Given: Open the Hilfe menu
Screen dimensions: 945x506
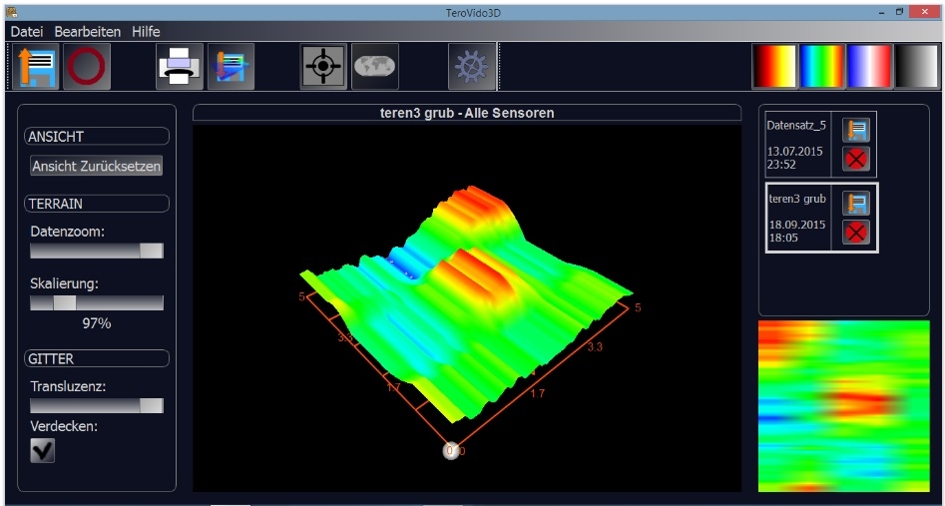Looking at the screenshot, I should (x=146, y=32).
